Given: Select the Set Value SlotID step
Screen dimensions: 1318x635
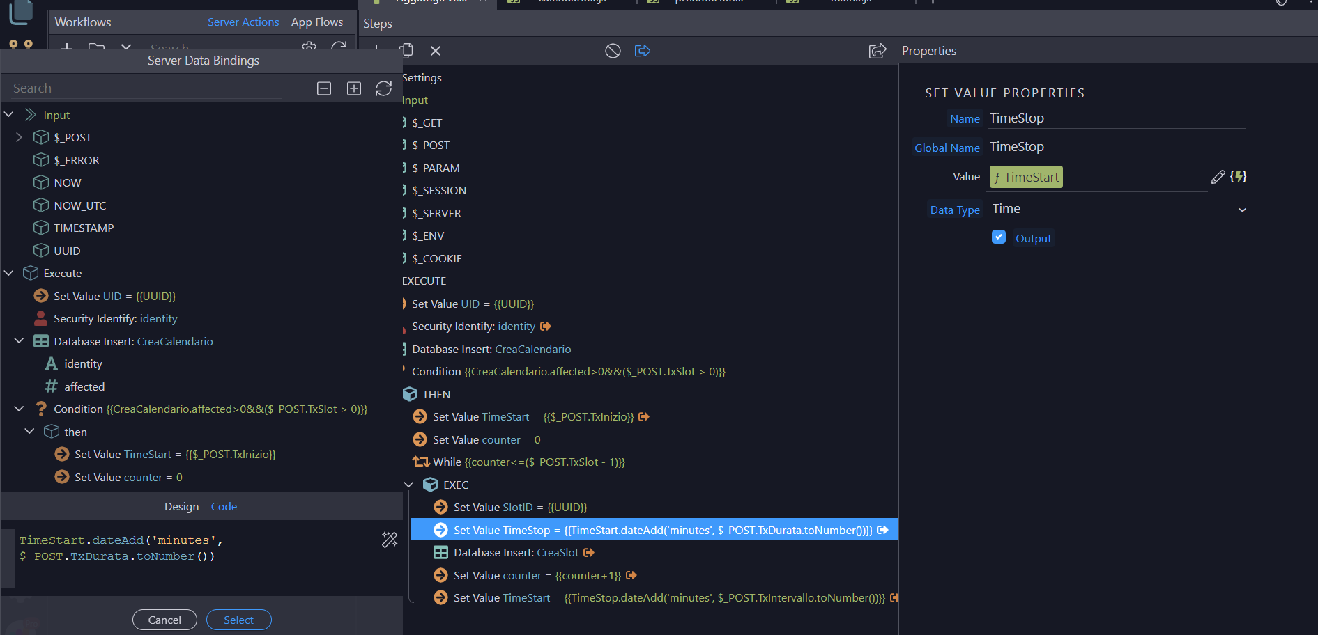Looking at the screenshot, I should (520, 508).
